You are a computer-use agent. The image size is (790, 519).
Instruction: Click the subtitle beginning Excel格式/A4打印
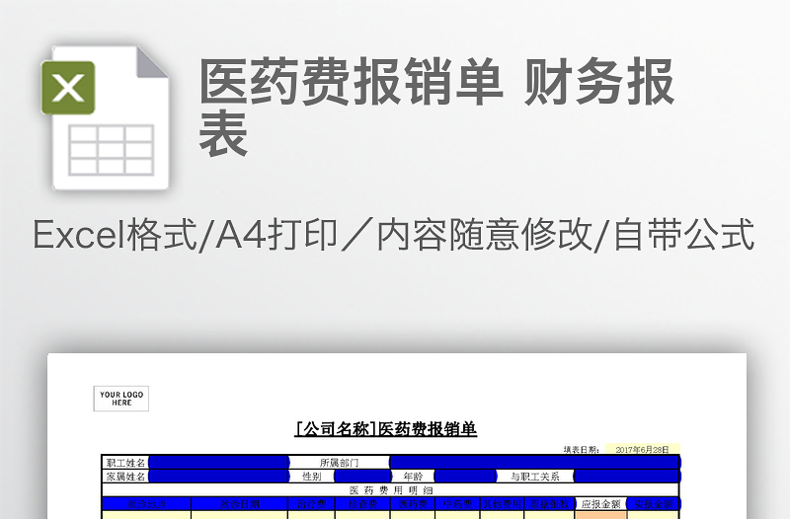tap(393, 234)
